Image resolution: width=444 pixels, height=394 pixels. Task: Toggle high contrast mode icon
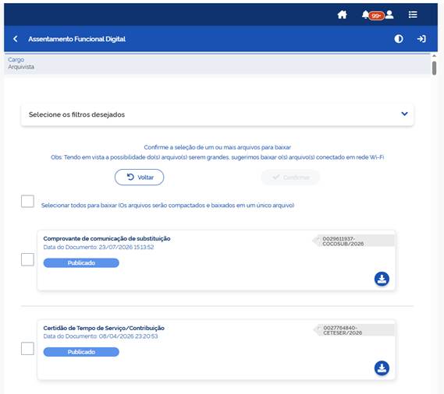(399, 39)
